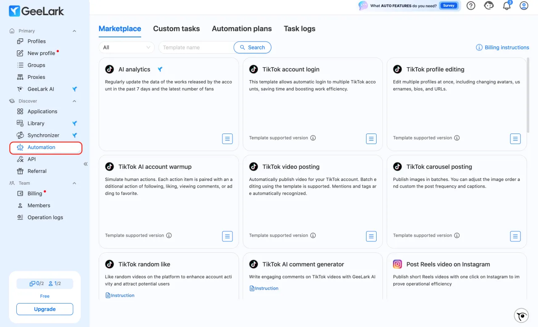Open TikTok video posting list icon
Screen dimensions: 538x327
pyautogui.click(x=371, y=236)
